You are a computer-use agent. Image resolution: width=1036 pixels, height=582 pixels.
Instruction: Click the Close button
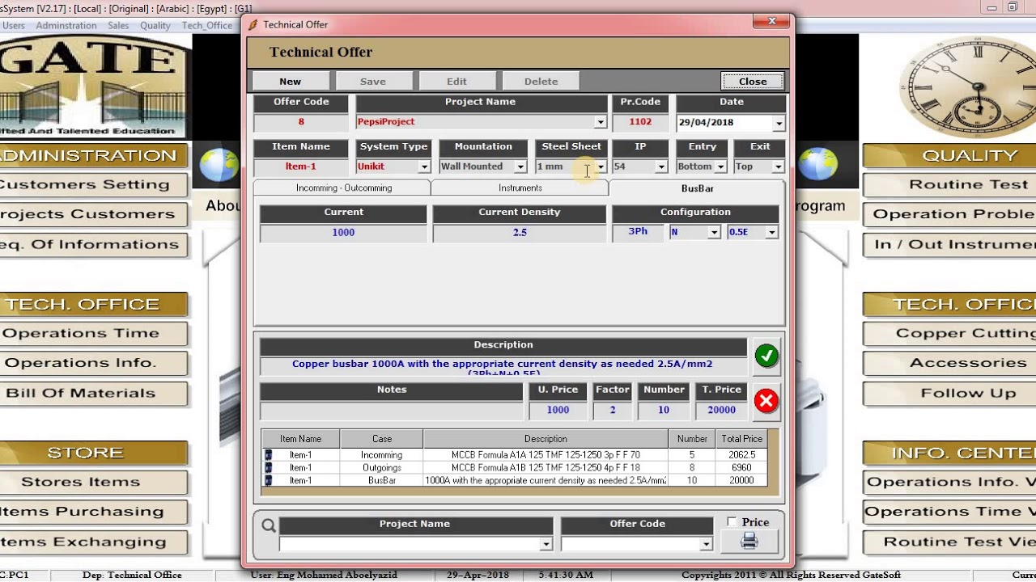tap(753, 81)
